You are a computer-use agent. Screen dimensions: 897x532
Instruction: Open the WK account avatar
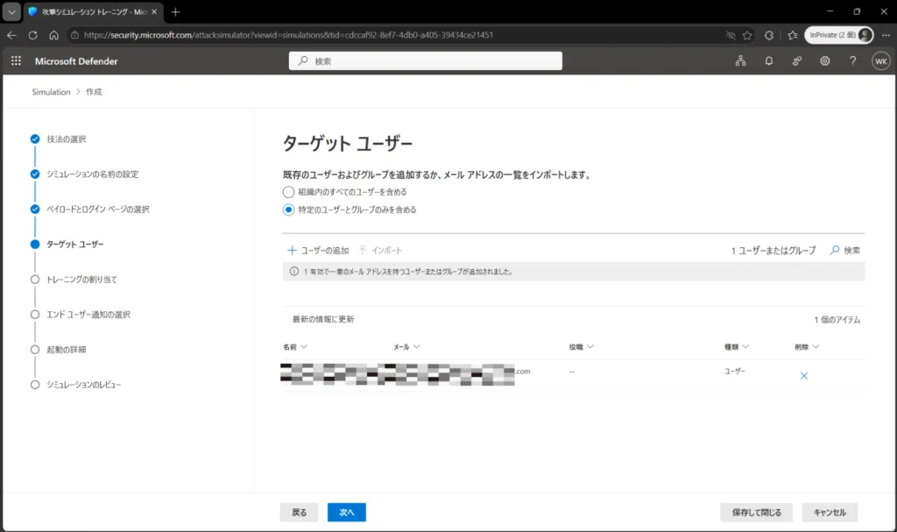coord(881,60)
